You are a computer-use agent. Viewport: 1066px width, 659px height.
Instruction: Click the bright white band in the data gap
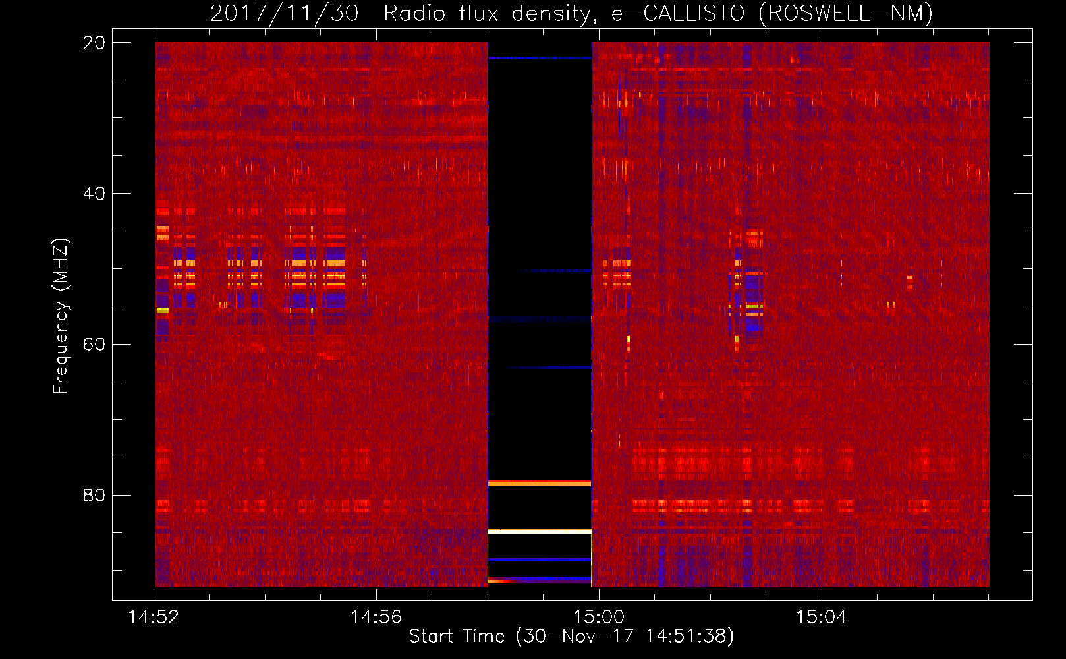tap(540, 530)
